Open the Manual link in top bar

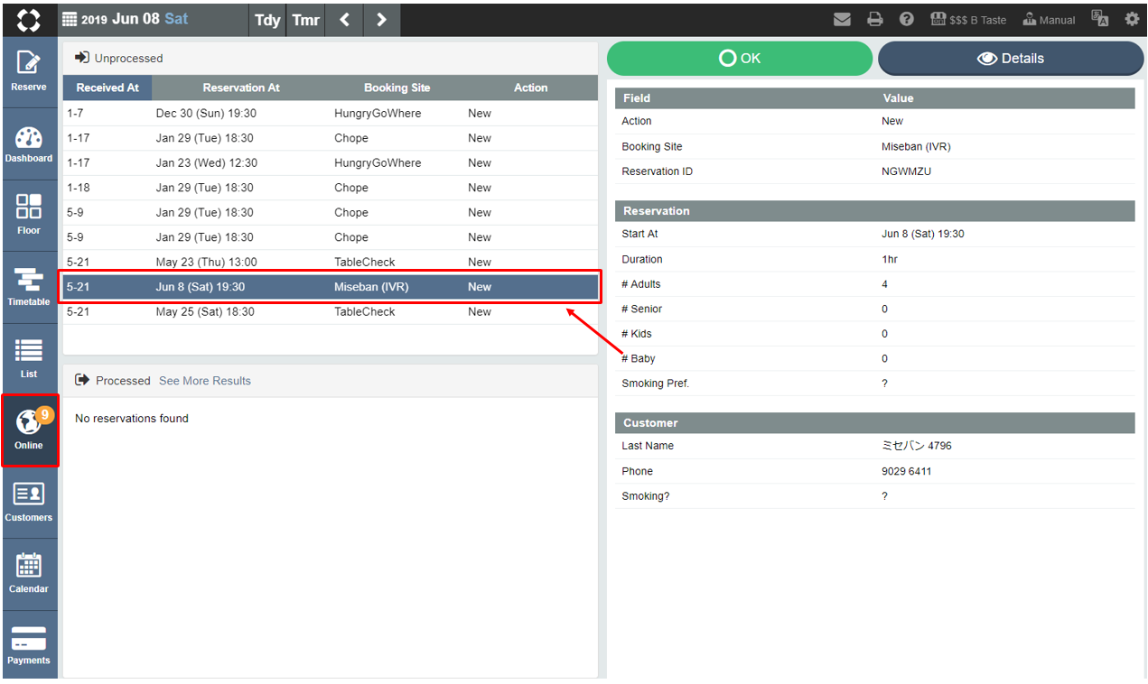(x=1049, y=19)
